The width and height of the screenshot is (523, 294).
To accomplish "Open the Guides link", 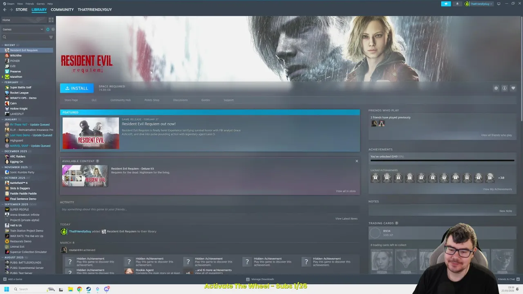I will click(206, 100).
